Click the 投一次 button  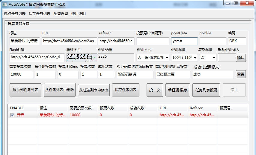[155, 90]
